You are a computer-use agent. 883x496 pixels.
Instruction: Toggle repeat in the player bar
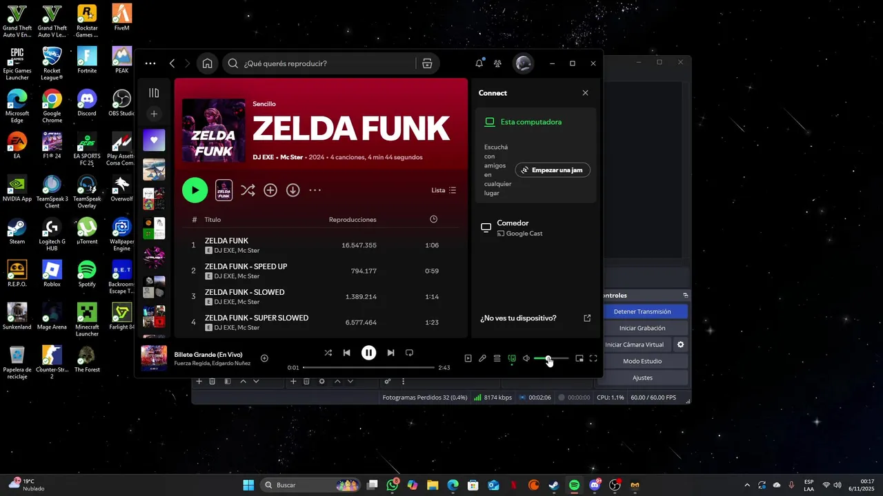tap(409, 353)
